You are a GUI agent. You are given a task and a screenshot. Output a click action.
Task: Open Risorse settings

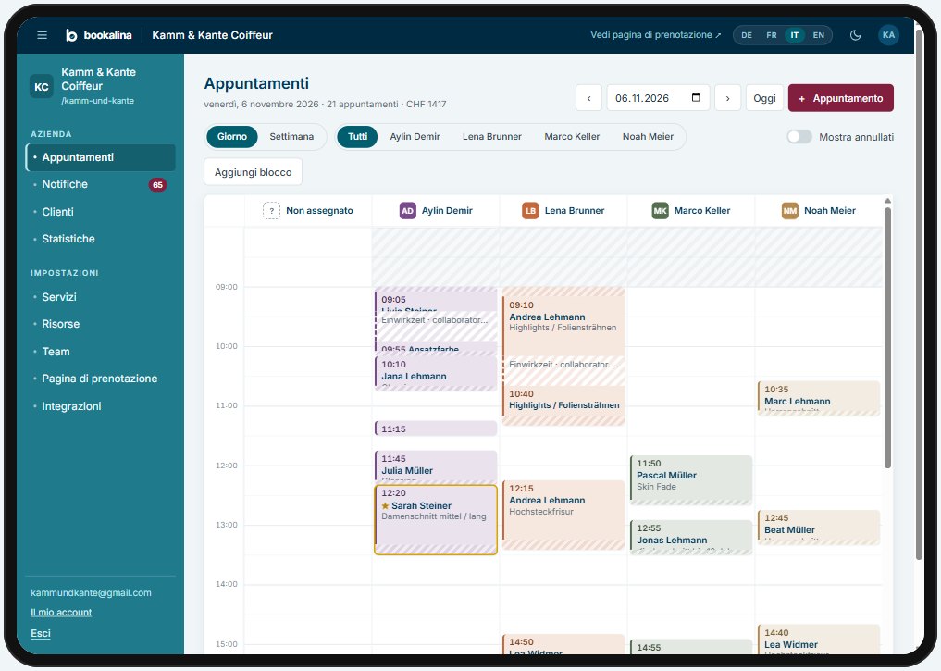click(101, 324)
